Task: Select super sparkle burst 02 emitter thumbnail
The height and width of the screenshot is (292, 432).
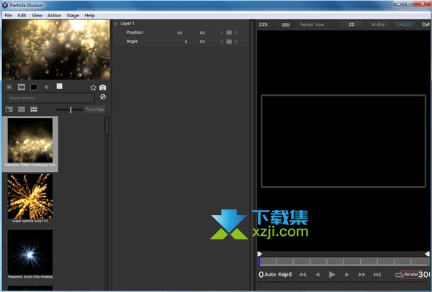Action: (x=30, y=196)
